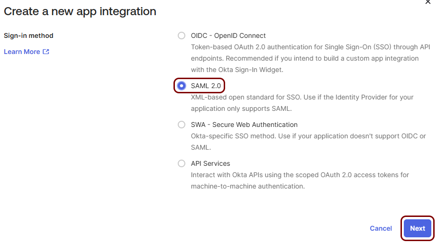Click the external-link icon beside Learn More
This screenshot has width=437, height=243.
[46, 52]
